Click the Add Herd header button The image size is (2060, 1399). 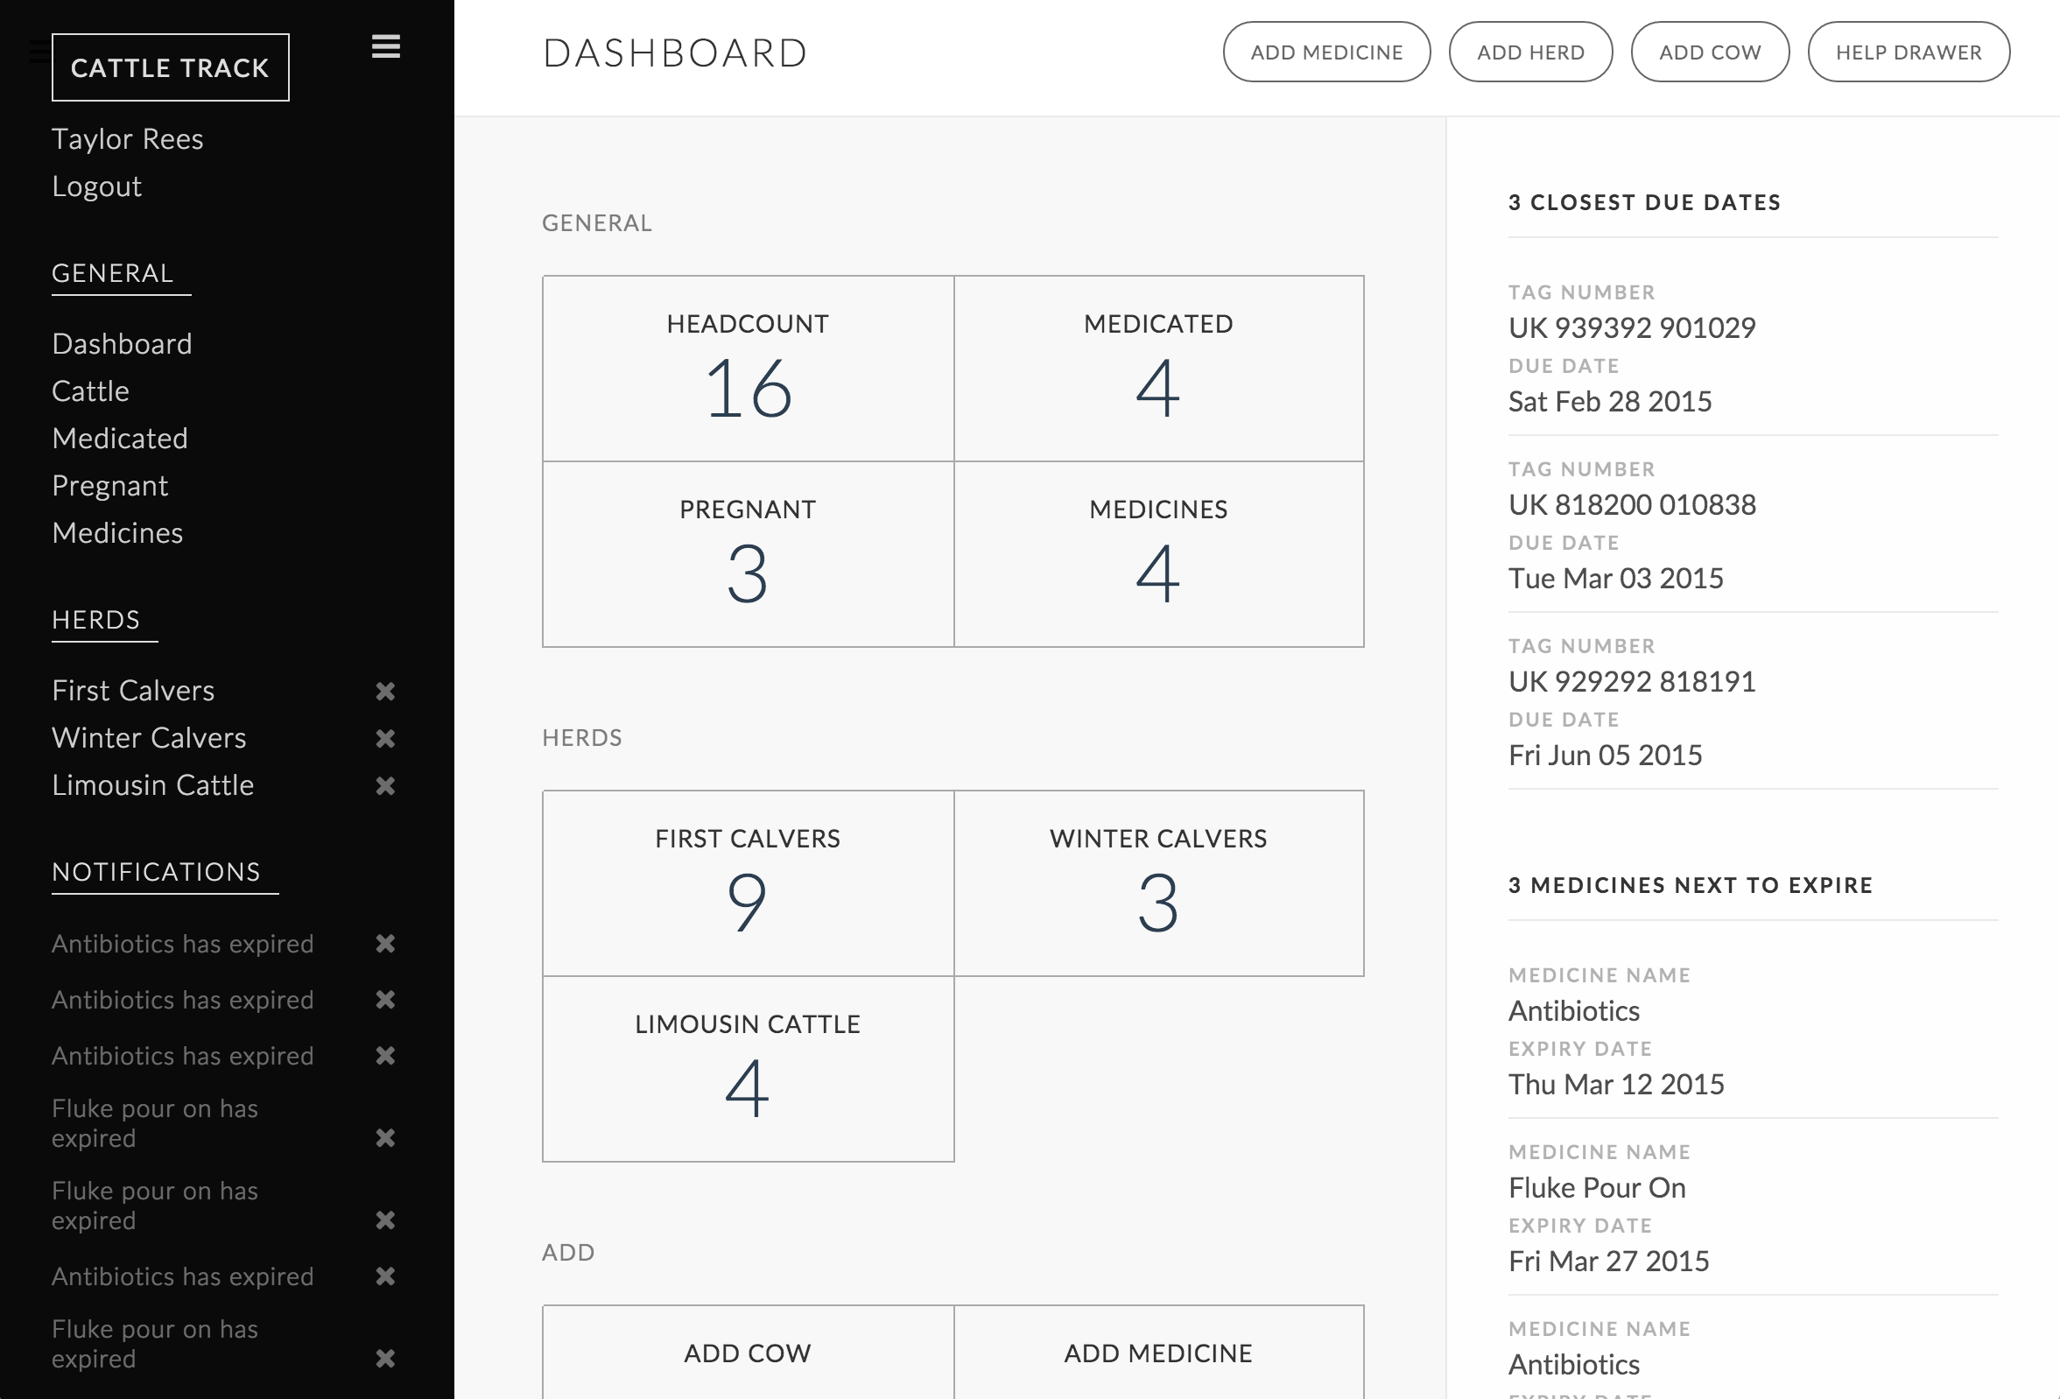pos(1530,53)
